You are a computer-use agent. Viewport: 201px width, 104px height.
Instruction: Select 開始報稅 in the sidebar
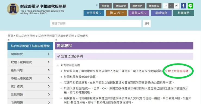tap(30, 54)
